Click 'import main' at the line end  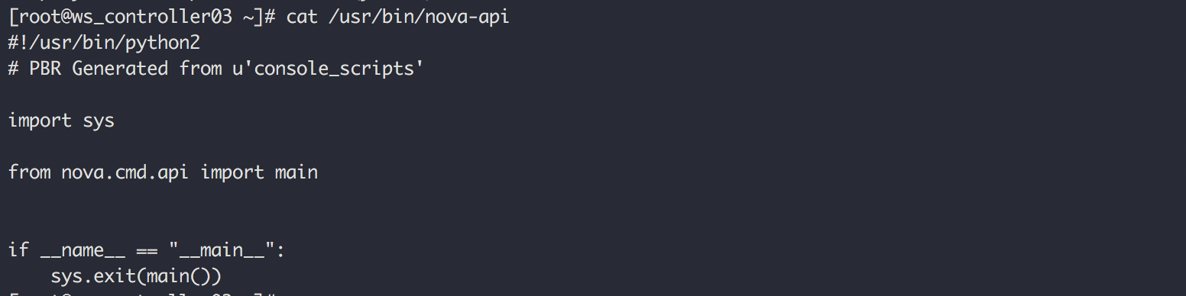tap(259, 172)
